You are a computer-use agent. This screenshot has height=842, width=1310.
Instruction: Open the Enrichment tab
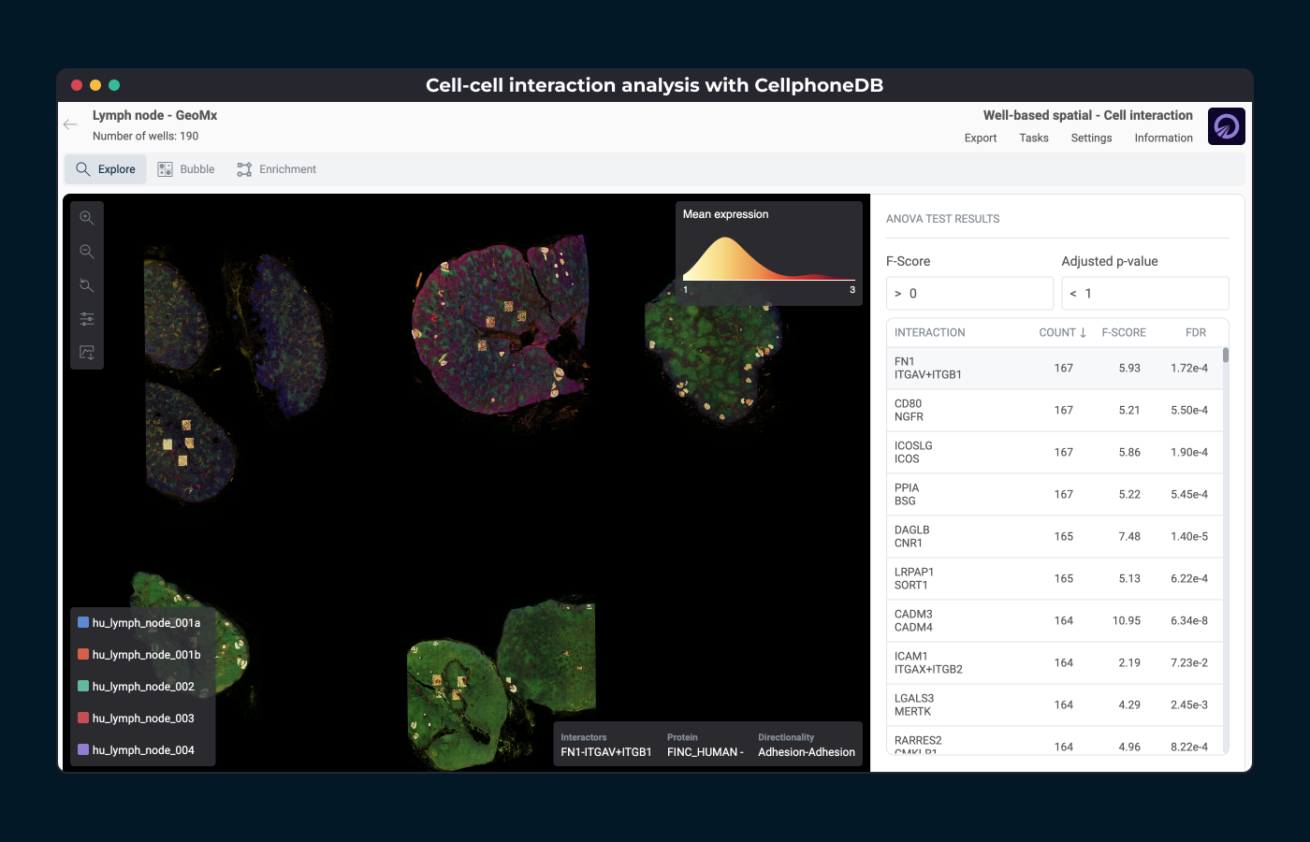point(277,169)
